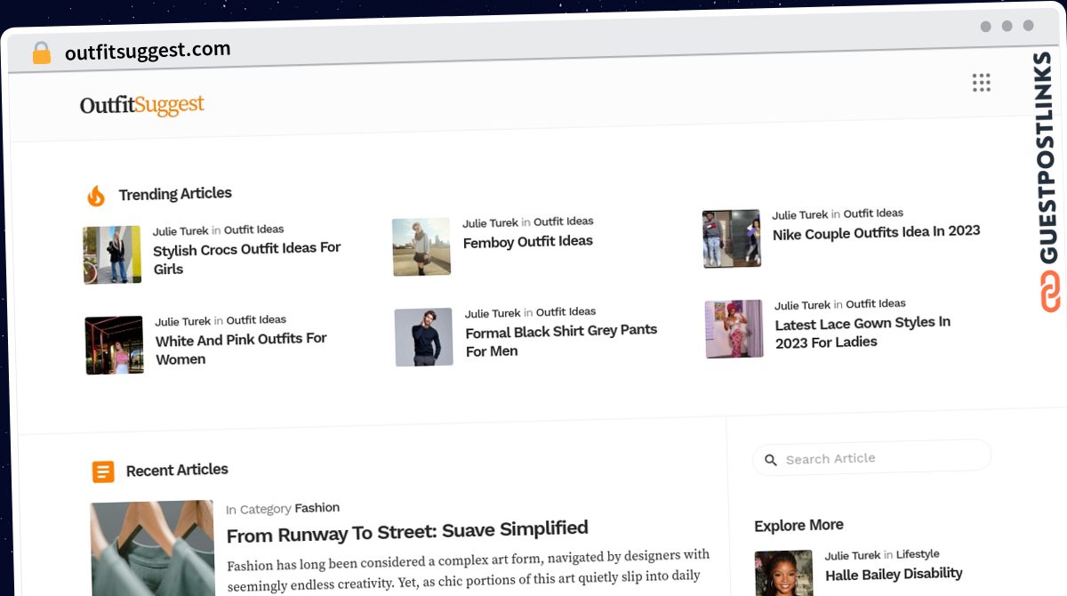Open Stylish Crocs Outfit Ideas For Girls
Image resolution: width=1067 pixels, height=596 pixels.
tap(247, 258)
